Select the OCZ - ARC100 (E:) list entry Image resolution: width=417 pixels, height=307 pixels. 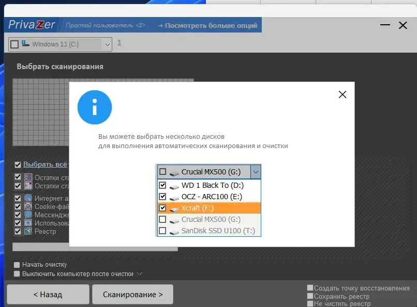[x=209, y=197]
